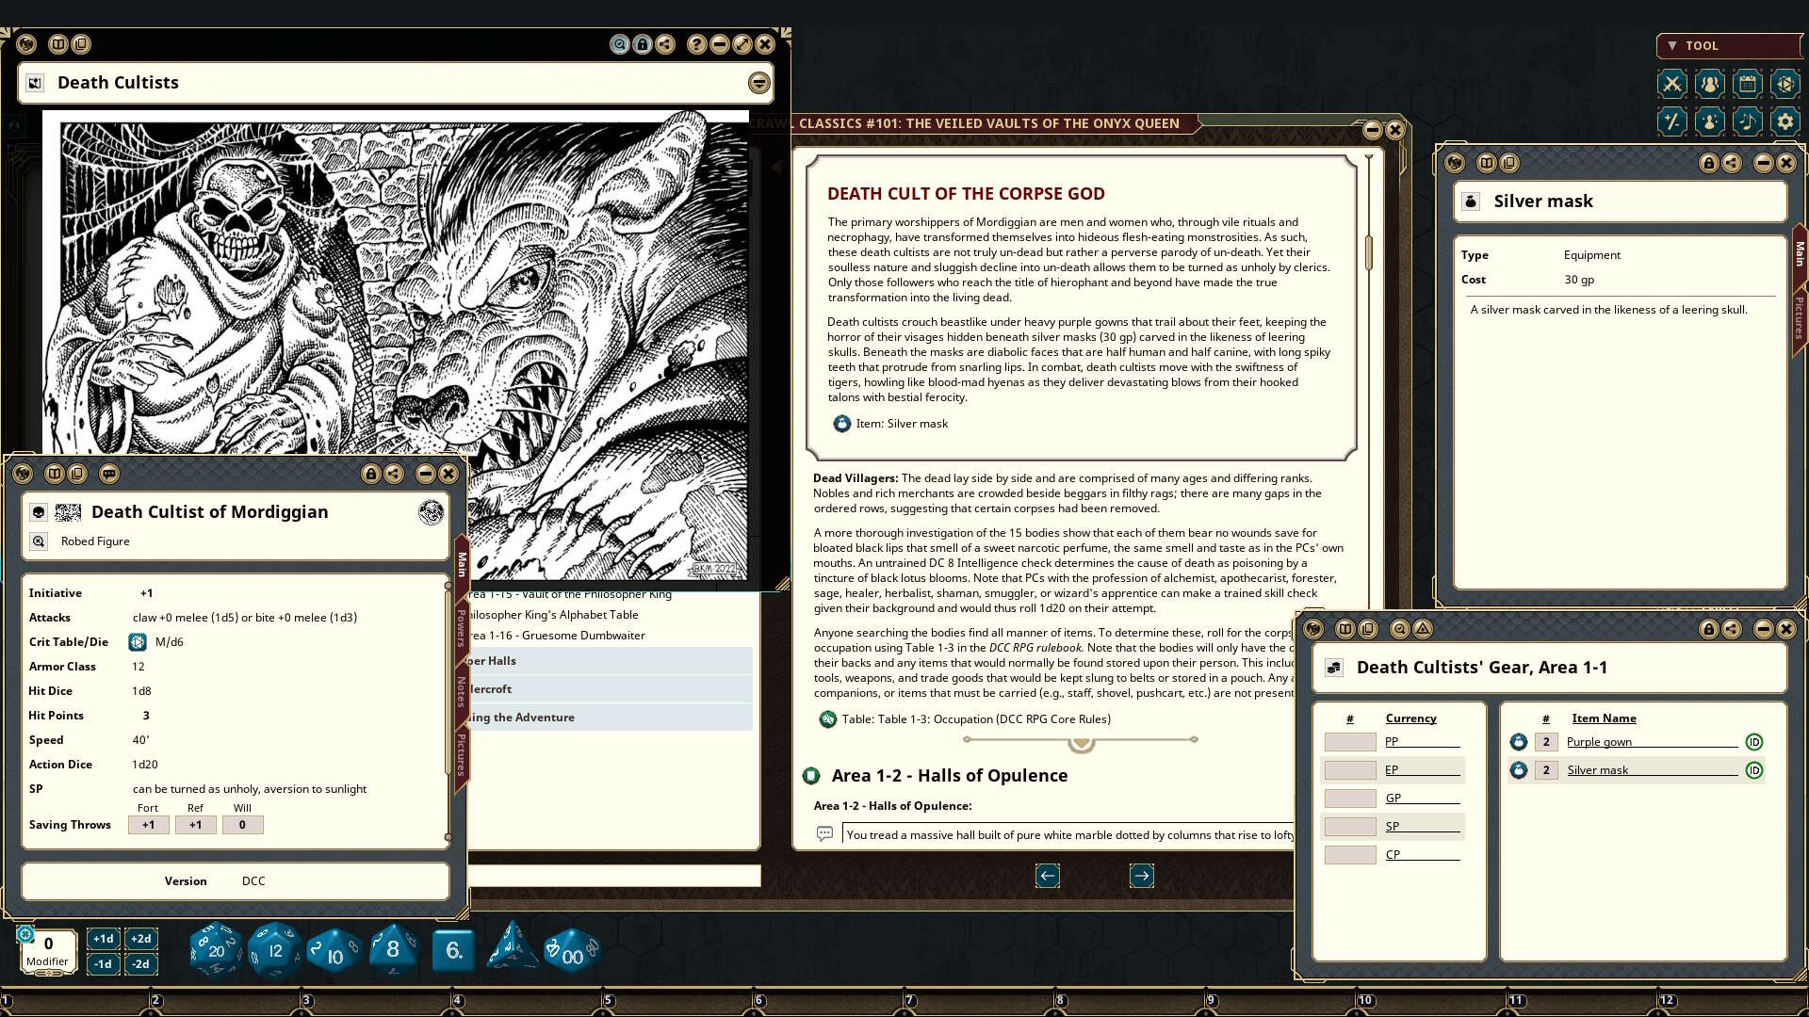Open the Calendar tool
This screenshot has height=1017, width=1809.
1747,84
